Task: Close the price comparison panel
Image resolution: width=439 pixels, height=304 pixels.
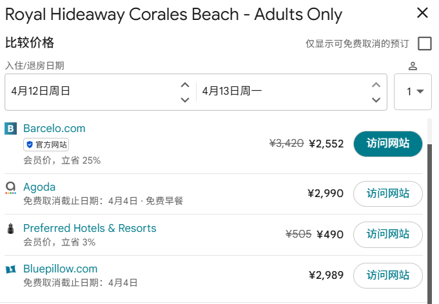Action: [x=422, y=13]
